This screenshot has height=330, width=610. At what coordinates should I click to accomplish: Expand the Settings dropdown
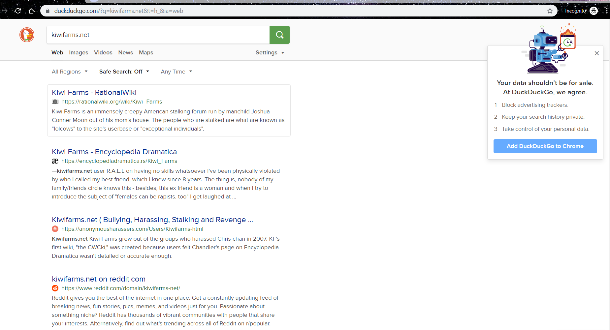click(x=270, y=52)
